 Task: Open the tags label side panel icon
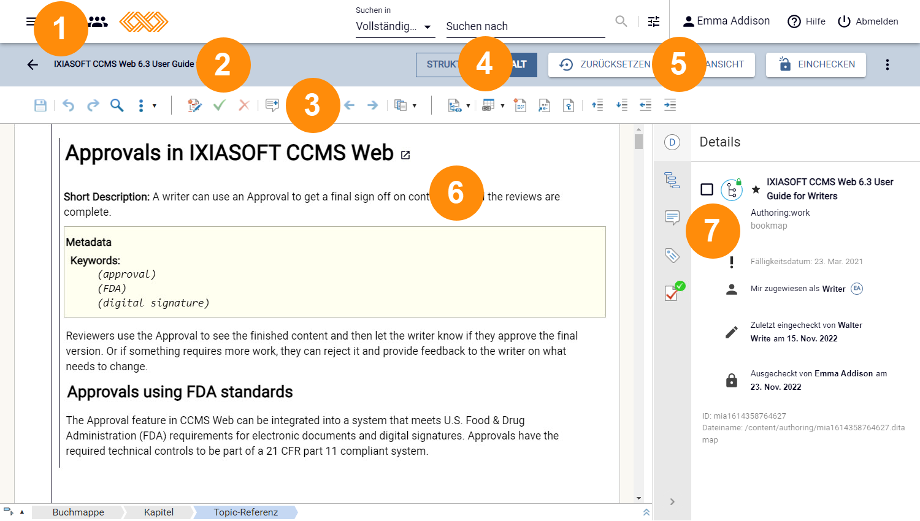coord(672,255)
